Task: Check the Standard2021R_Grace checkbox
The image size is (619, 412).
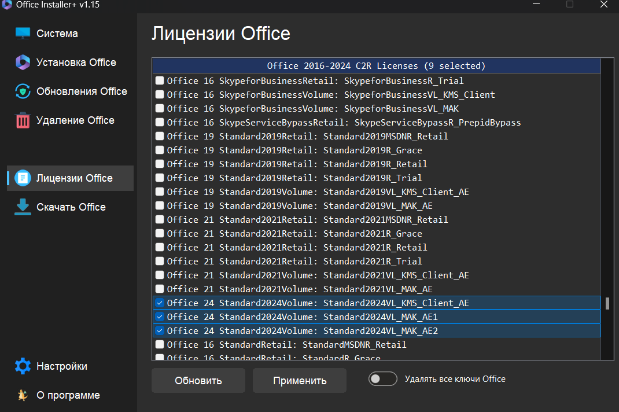Action: [160, 233]
